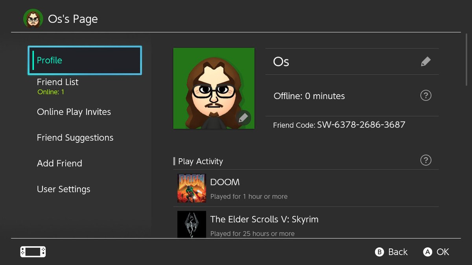Click the Play Activity heading
This screenshot has height=265, width=472.
(201, 161)
